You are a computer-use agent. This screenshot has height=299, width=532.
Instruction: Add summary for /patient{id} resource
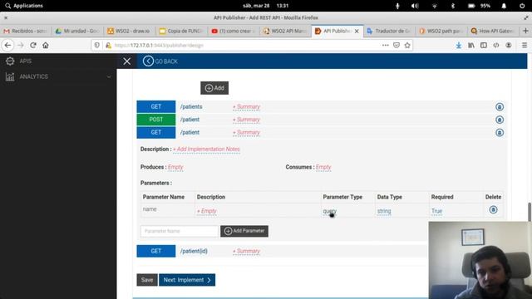[x=246, y=251]
